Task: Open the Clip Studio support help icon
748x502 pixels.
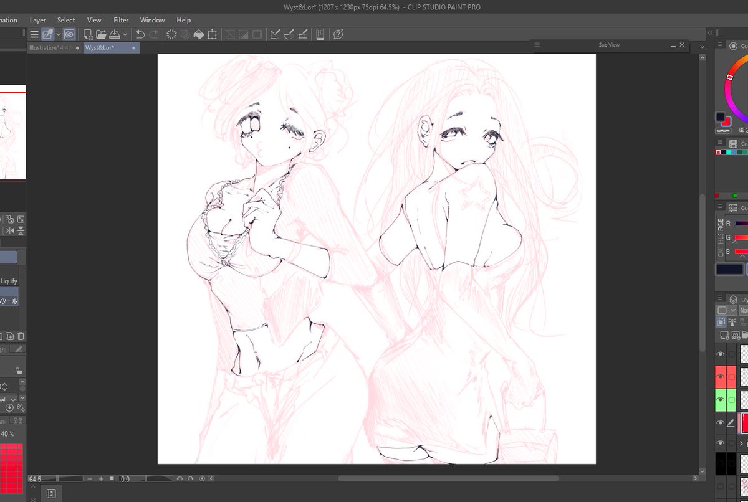Action: click(338, 34)
